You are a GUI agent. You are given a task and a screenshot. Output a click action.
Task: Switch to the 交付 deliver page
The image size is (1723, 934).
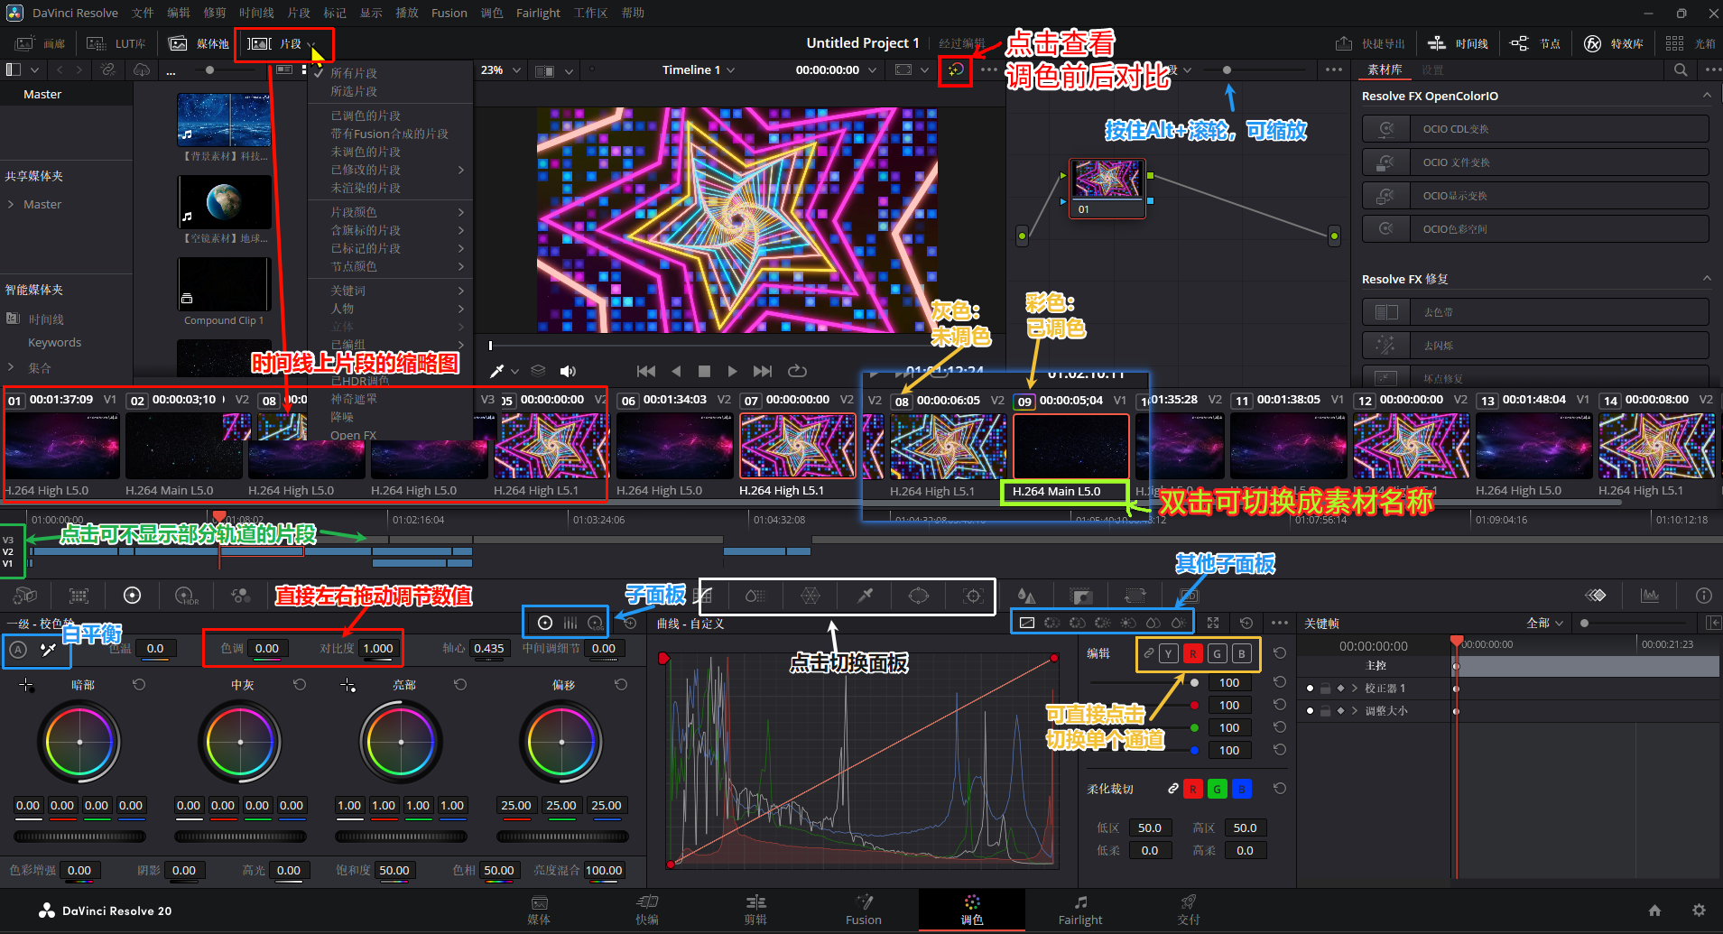point(1189,910)
